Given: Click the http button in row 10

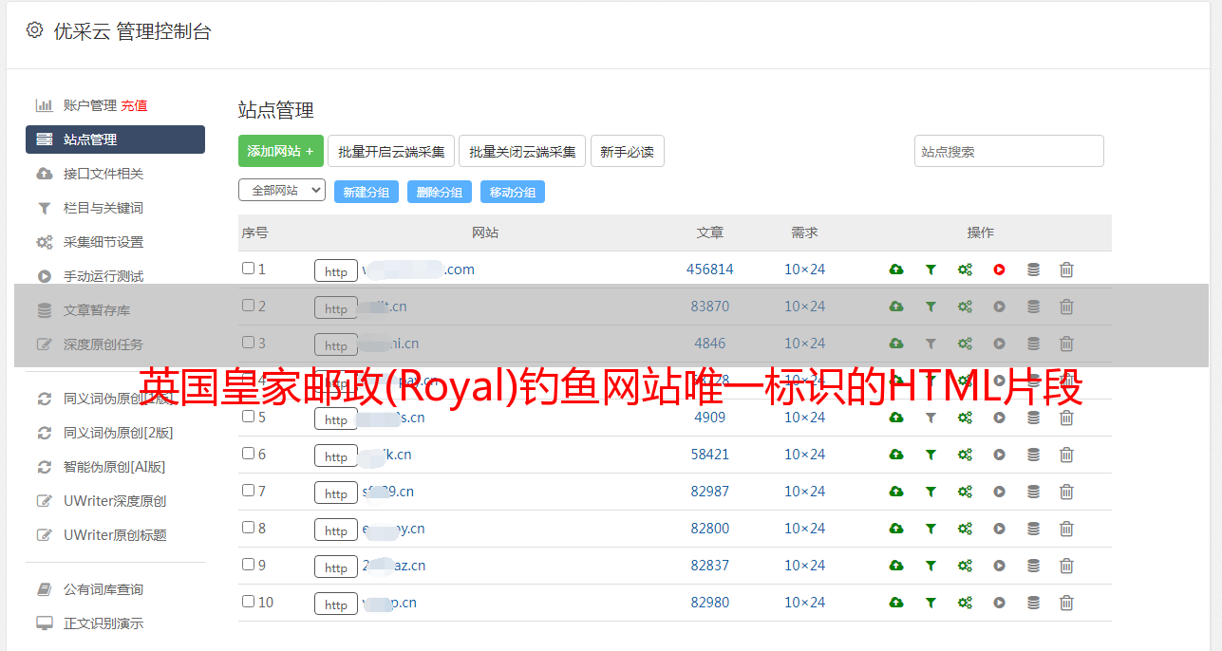Looking at the screenshot, I should [336, 604].
